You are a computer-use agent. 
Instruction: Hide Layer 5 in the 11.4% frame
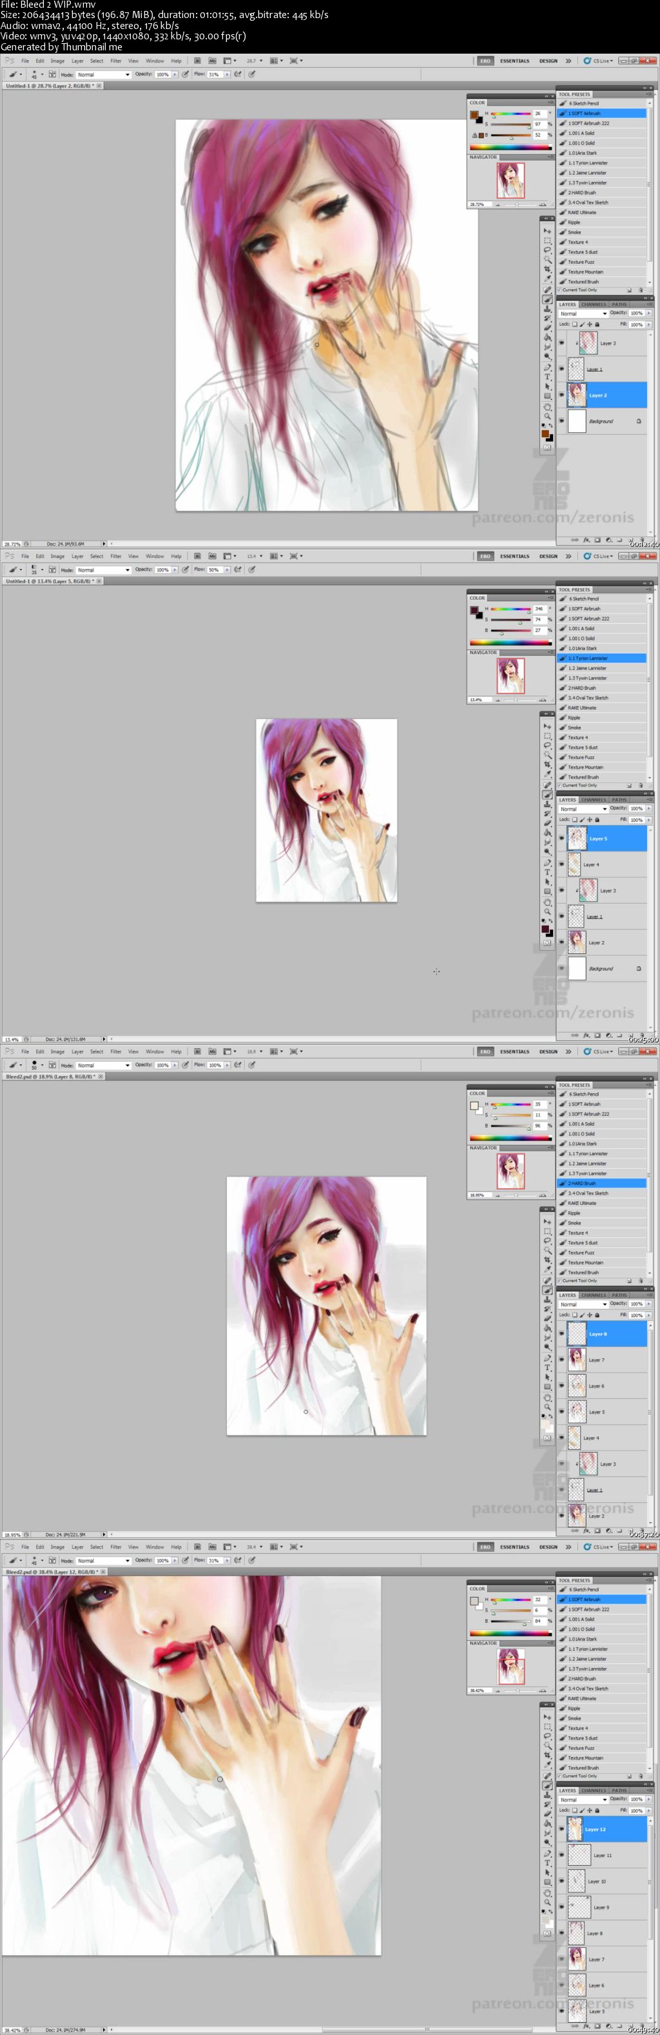(561, 838)
